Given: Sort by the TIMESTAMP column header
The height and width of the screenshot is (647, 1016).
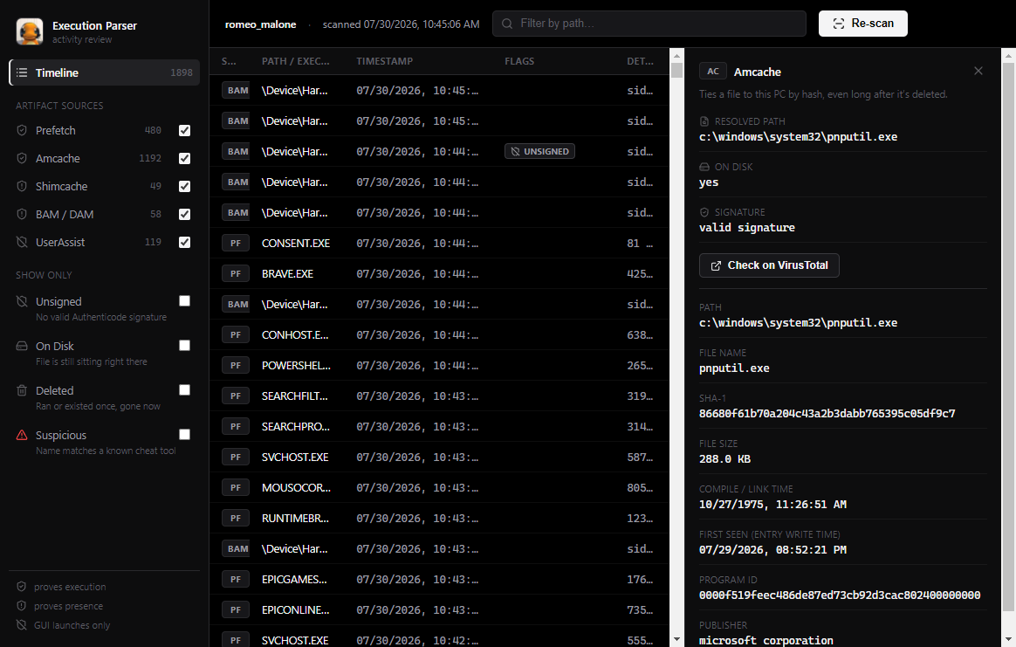Looking at the screenshot, I should point(384,61).
